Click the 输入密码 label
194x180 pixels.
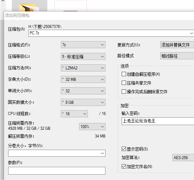(x=130, y=113)
